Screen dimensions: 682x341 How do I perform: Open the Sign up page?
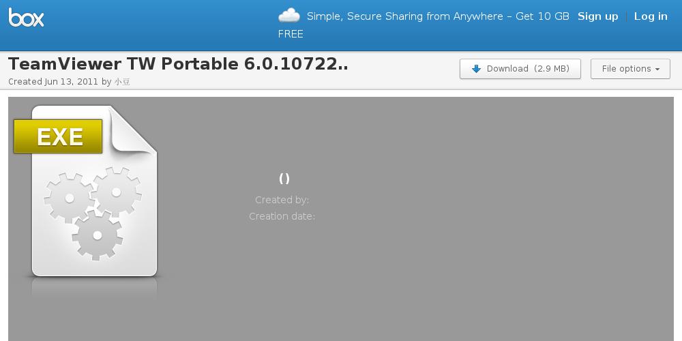point(597,16)
